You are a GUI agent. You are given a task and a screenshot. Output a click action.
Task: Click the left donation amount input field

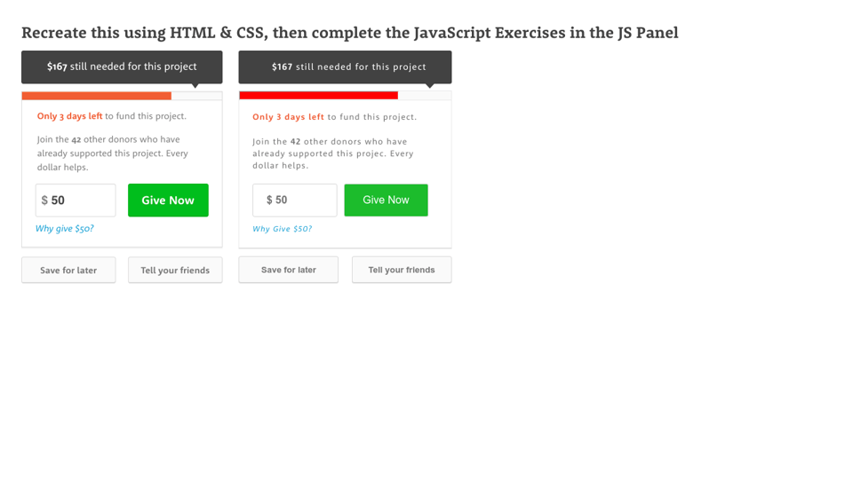tap(76, 200)
